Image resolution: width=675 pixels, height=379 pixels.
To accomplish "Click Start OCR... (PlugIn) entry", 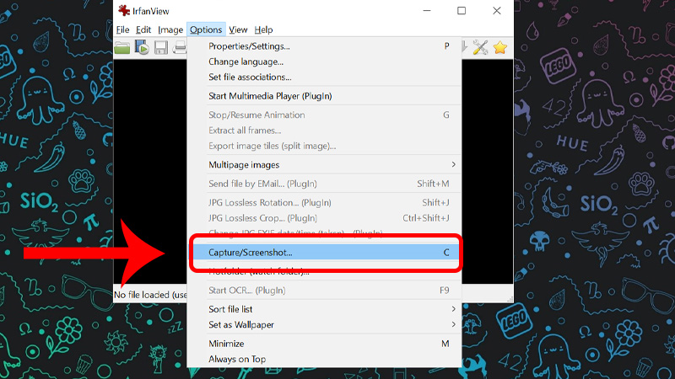I will click(x=324, y=290).
